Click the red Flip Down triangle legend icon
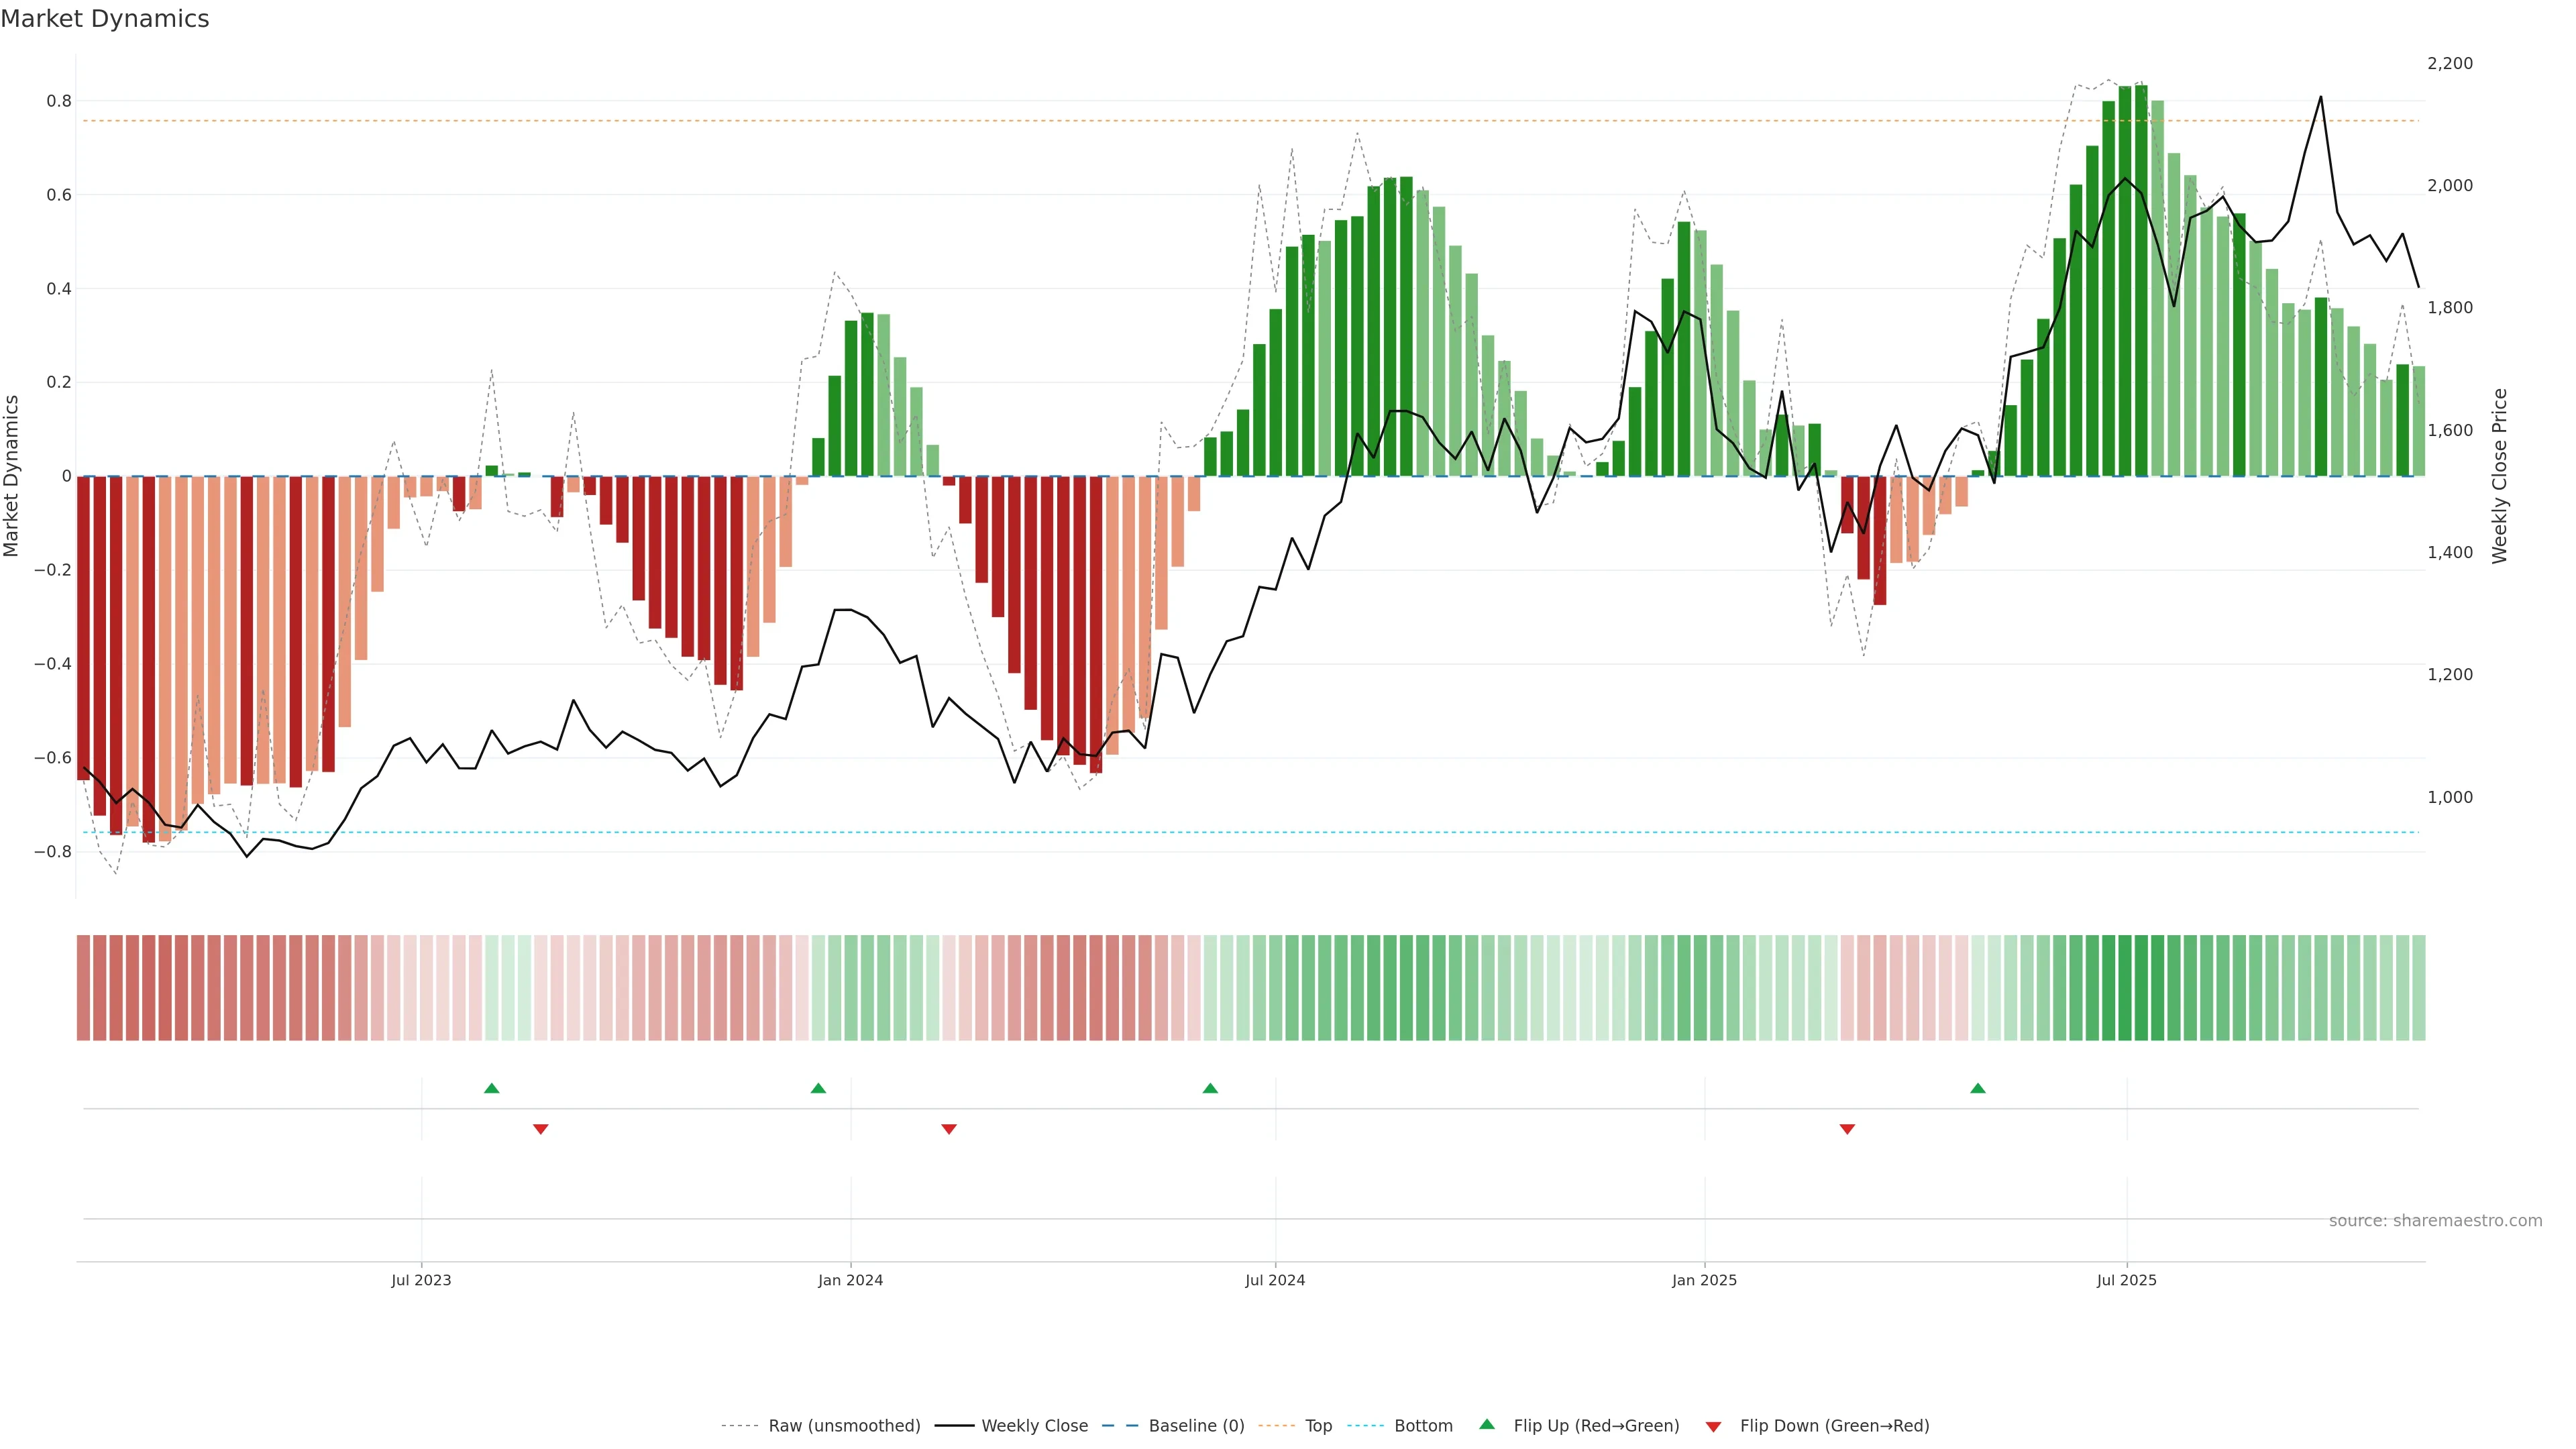This screenshot has width=2576, height=1449. point(1713,1426)
